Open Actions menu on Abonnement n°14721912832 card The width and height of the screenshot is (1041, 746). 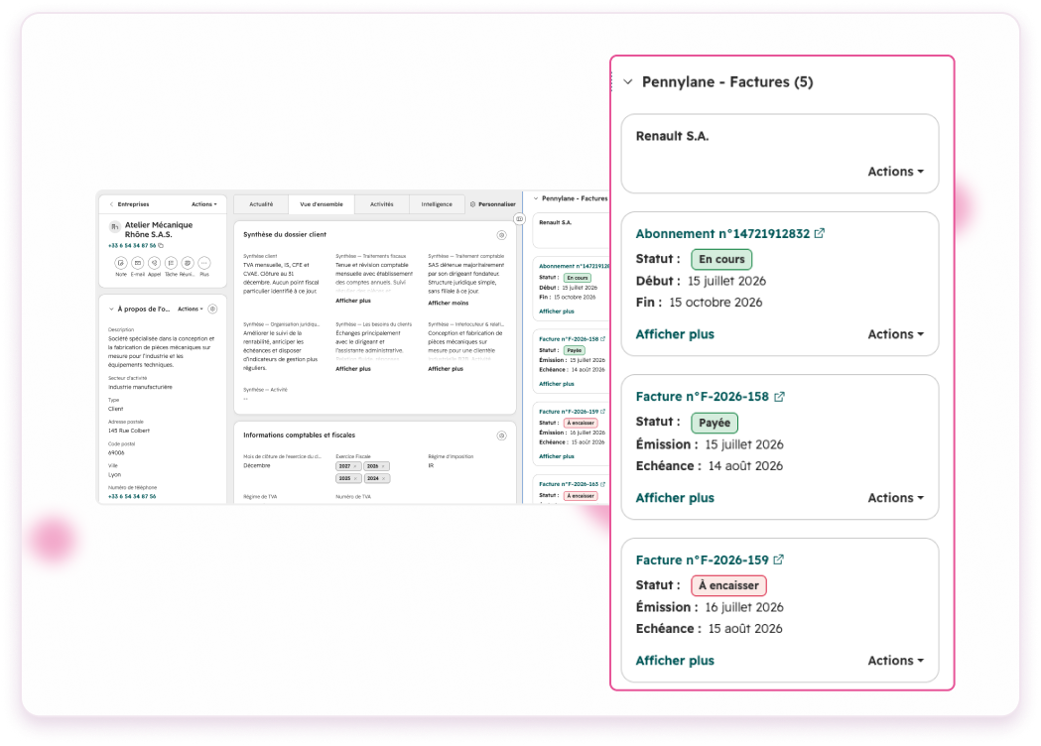[895, 334]
